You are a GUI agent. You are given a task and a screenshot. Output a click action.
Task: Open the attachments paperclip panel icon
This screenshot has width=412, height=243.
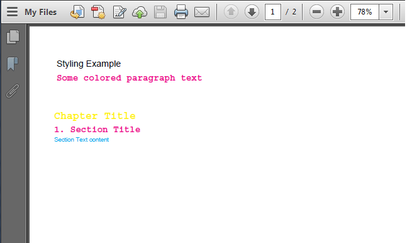point(13,91)
